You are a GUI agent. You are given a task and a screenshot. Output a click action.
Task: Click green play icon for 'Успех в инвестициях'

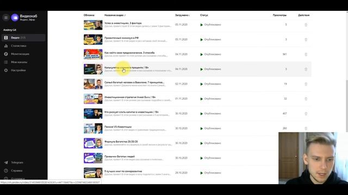(x=202, y=25)
